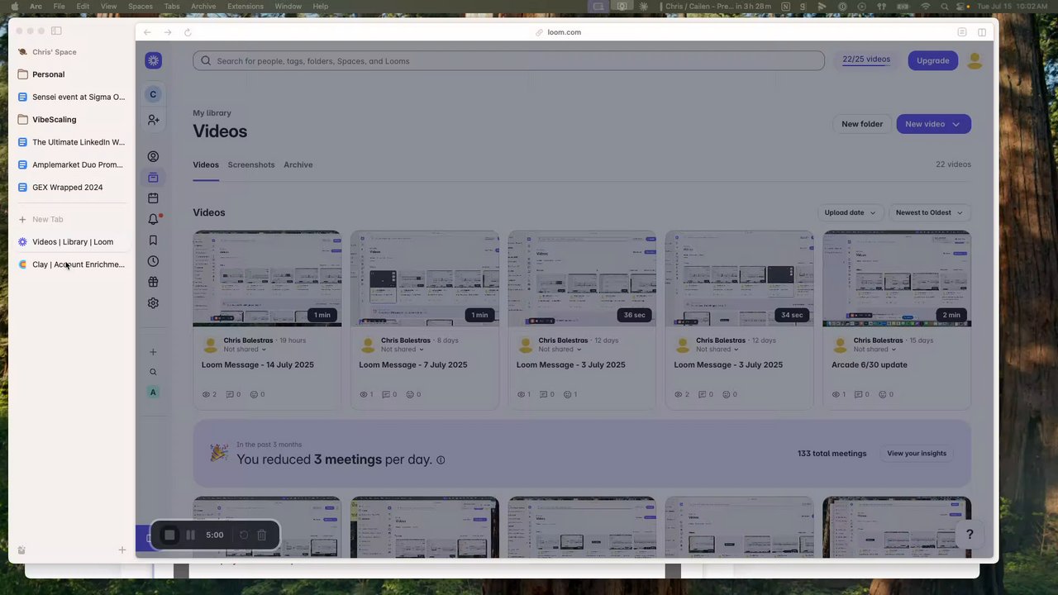
Task: Open the gift rewards icon
Action: point(153,282)
